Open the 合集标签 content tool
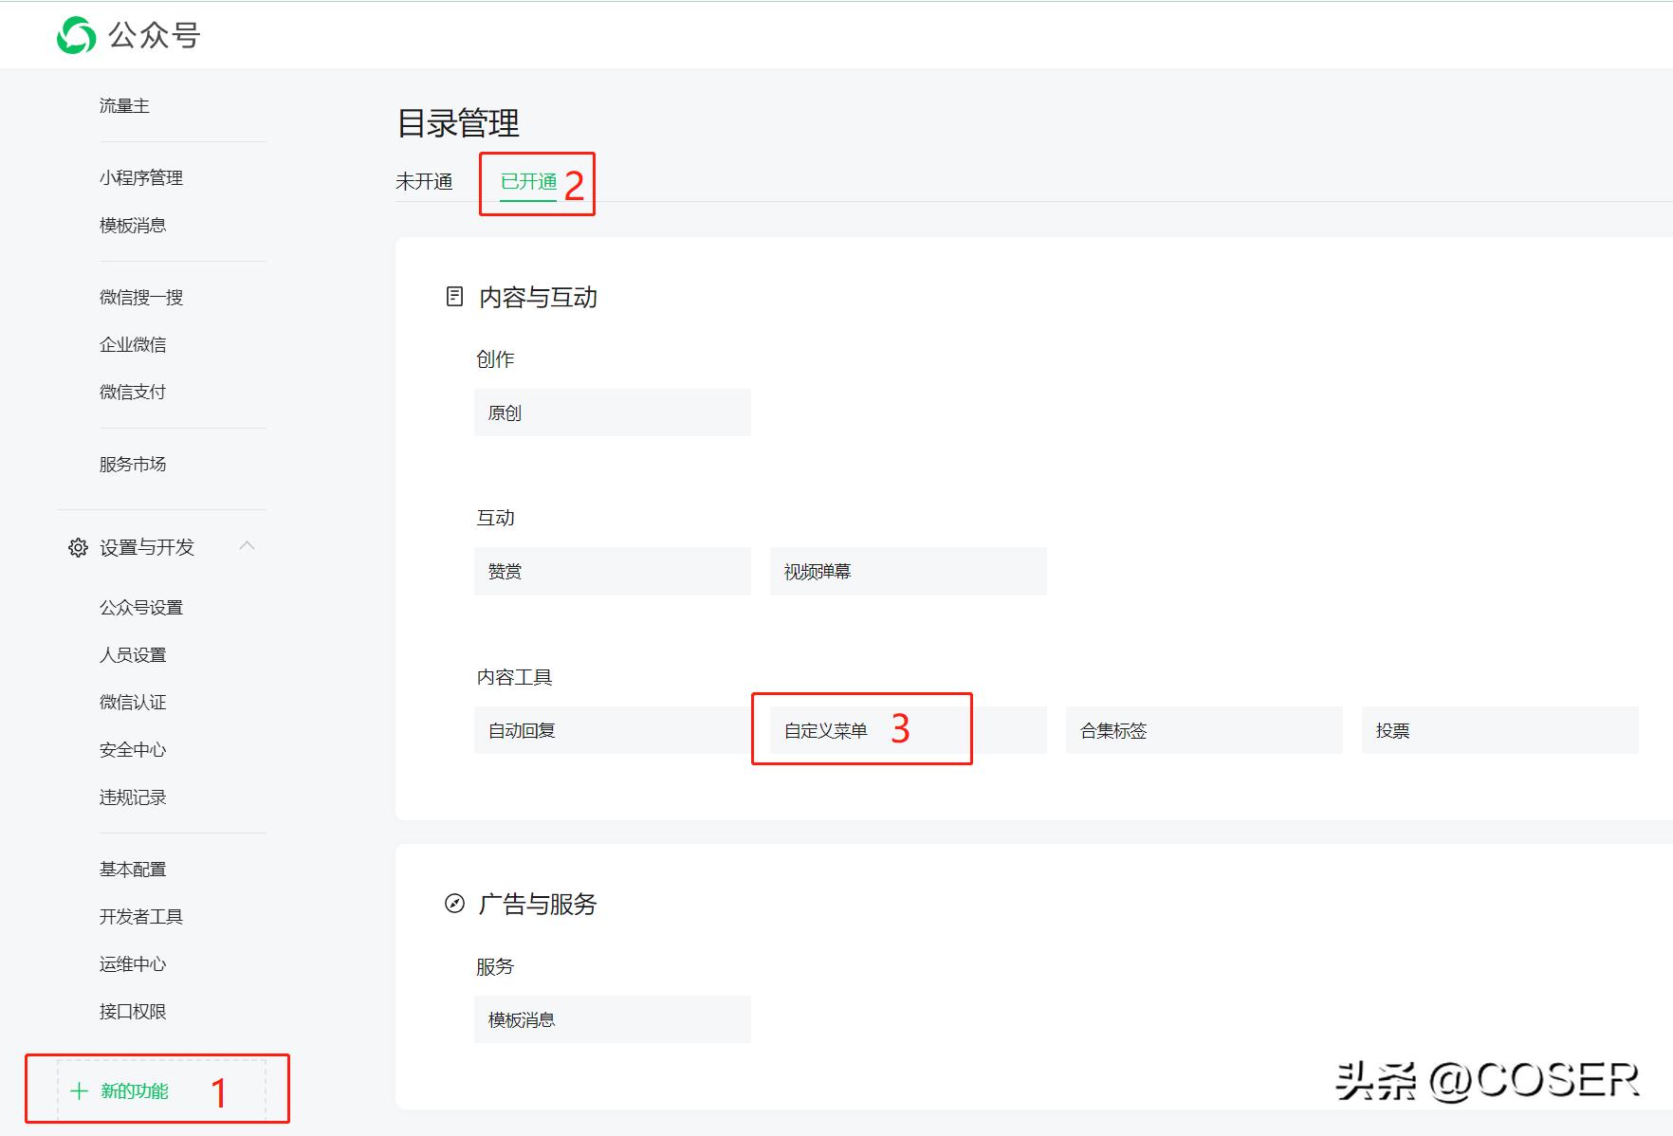This screenshot has width=1673, height=1136. click(x=1204, y=729)
